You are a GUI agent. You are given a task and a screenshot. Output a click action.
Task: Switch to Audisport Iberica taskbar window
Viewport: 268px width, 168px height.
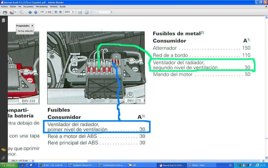click(82, 165)
